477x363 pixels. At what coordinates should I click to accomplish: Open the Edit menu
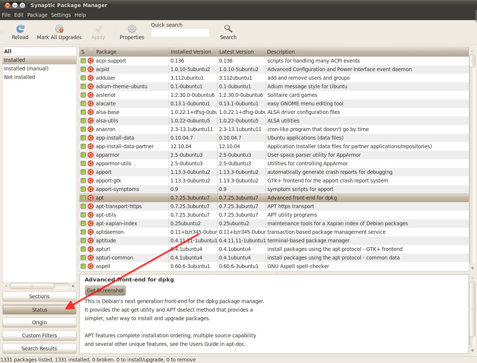tap(19, 15)
